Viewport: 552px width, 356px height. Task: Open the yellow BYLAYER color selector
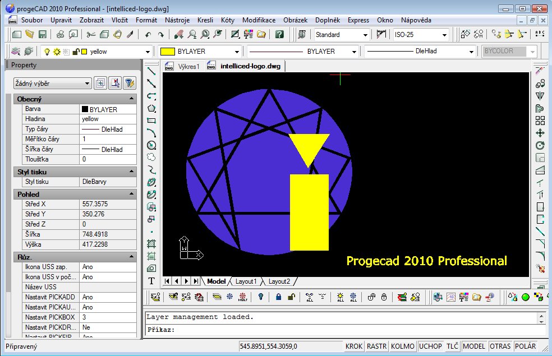(200, 52)
